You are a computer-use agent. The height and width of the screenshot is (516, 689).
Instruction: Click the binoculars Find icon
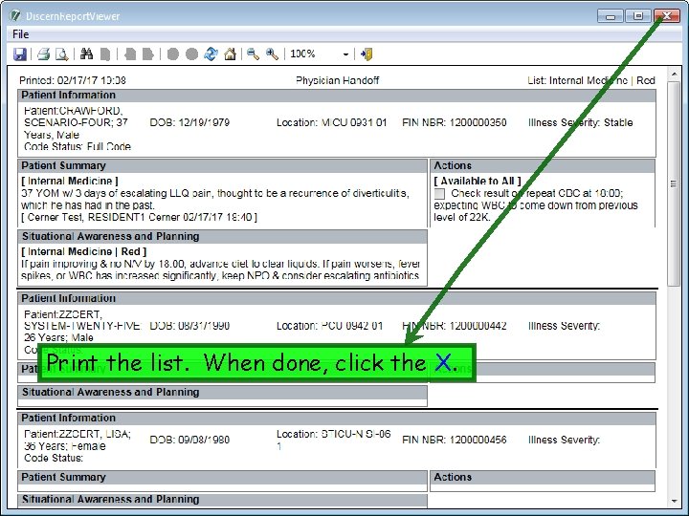click(x=86, y=54)
